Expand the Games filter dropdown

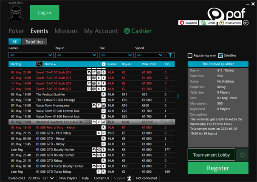[x=31, y=55]
